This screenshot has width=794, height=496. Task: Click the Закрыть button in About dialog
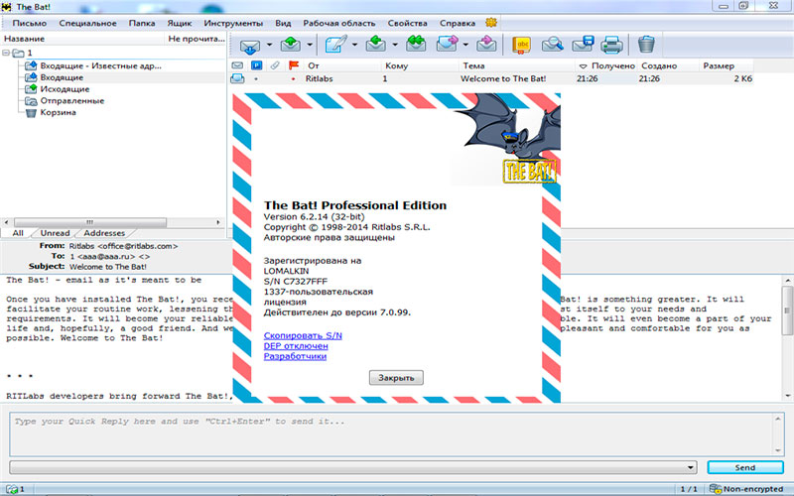[396, 378]
